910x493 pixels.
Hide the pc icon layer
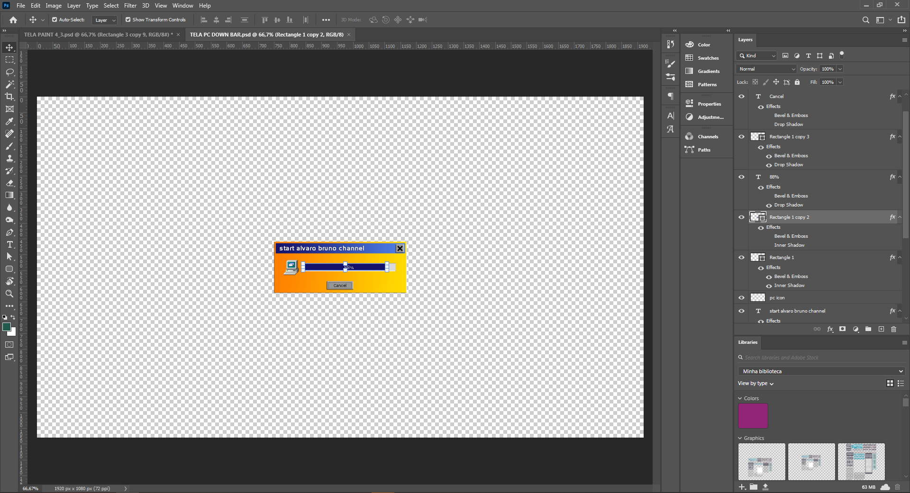click(x=742, y=297)
